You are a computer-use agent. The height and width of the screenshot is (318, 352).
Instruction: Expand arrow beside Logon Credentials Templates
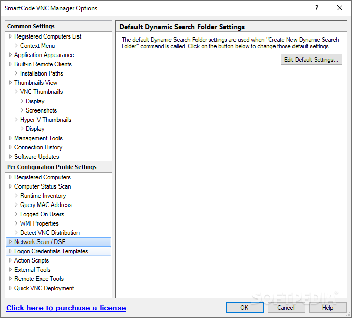point(10,251)
